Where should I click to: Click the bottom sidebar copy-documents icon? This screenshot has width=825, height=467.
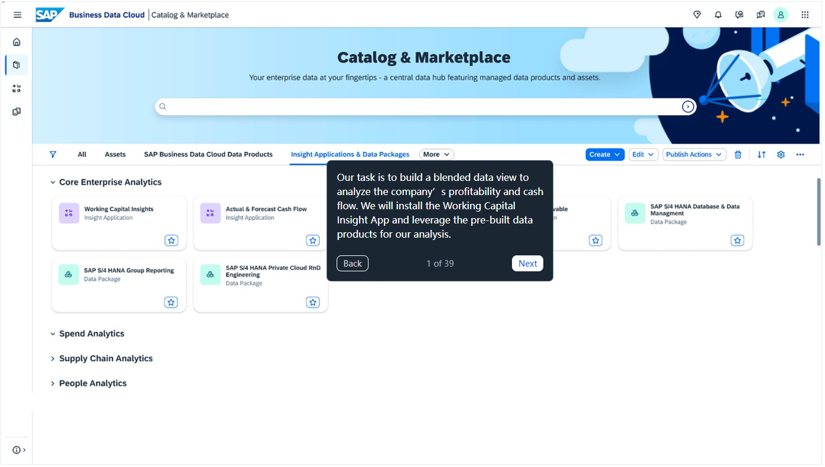point(17,112)
